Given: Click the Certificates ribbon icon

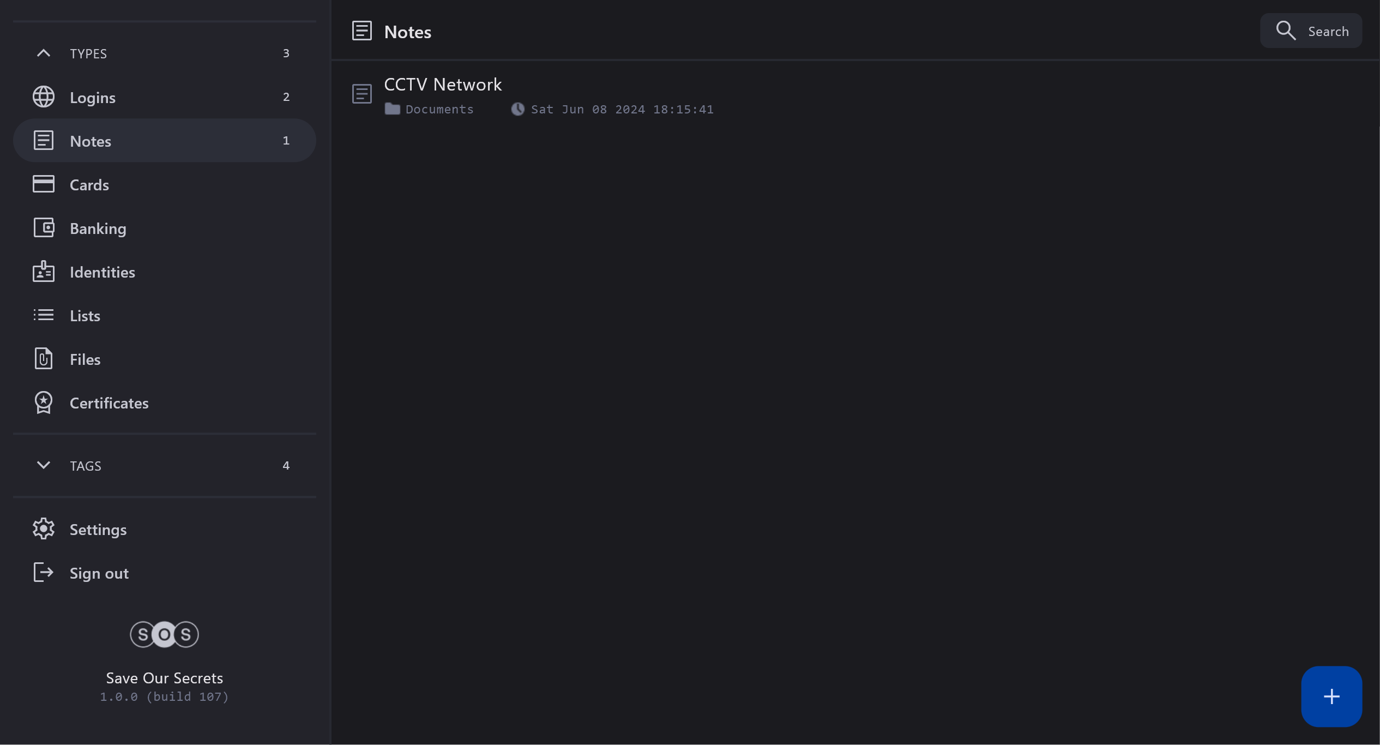Looking at the screenshot, I should coord(44,402).
